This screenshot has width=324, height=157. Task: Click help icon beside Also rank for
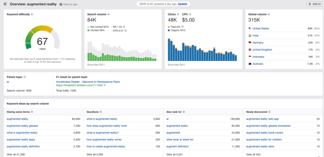tap(184, 112)
